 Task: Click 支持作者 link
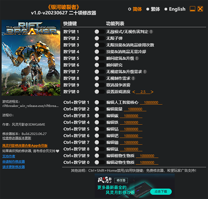point(9,156)
